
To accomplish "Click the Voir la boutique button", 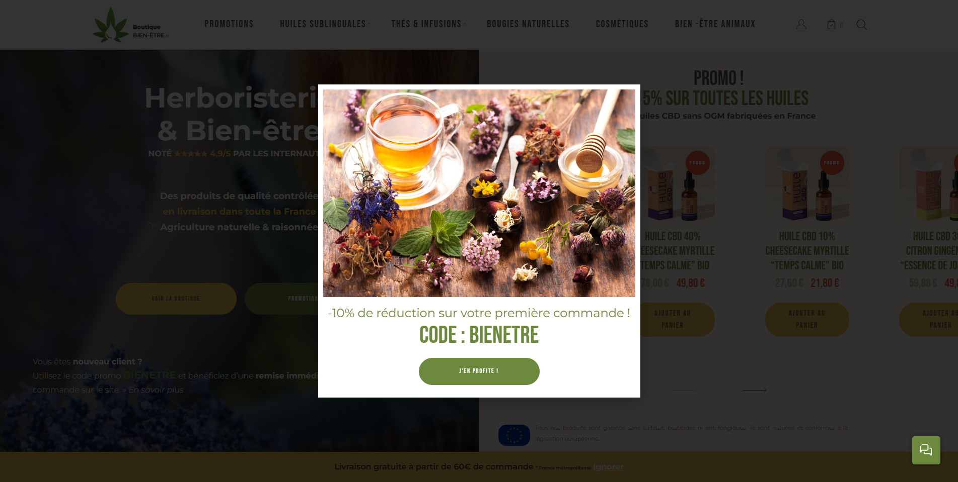I will [176, 299].
